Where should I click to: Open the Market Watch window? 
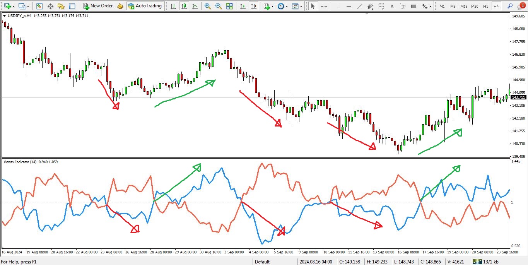[39, 6]
